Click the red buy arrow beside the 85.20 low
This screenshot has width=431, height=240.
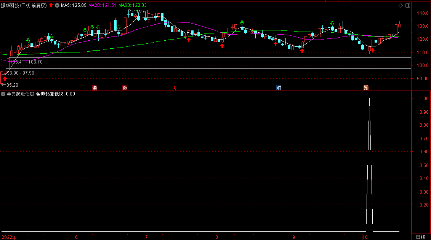click(5, 78)
